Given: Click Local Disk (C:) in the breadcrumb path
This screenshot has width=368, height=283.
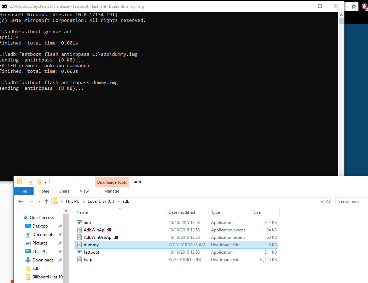Looking at the screenshot, I should [x=101, y=201].
